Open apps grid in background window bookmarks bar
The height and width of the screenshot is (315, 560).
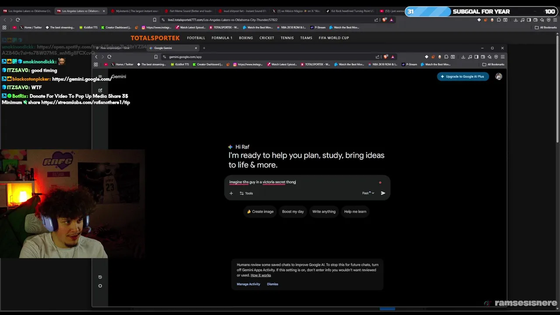(4, 28)
